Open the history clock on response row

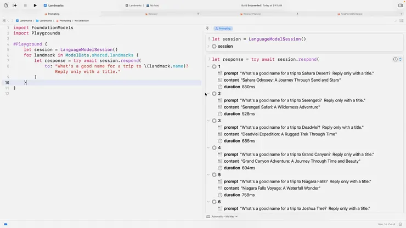click(395, 59)
